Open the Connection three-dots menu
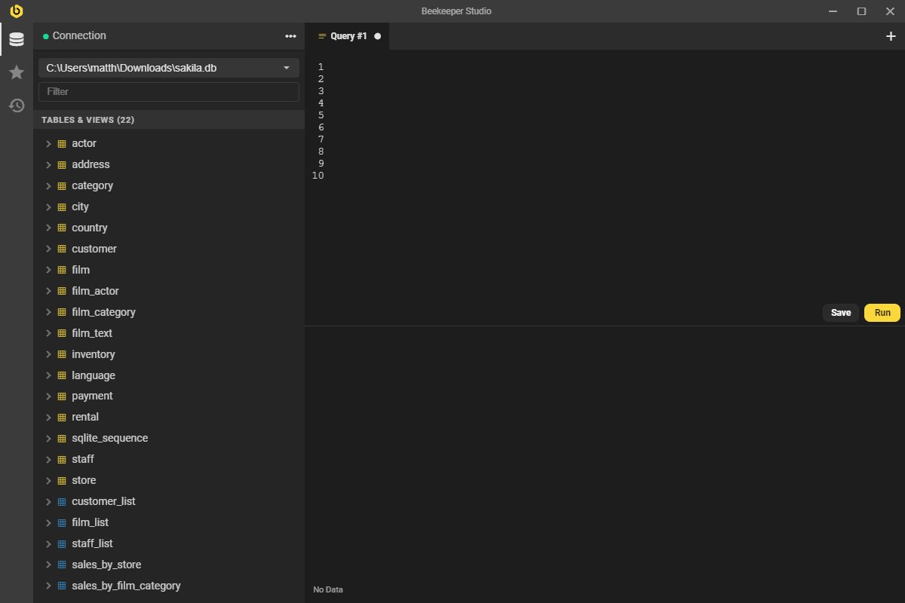 pos(290,36)
